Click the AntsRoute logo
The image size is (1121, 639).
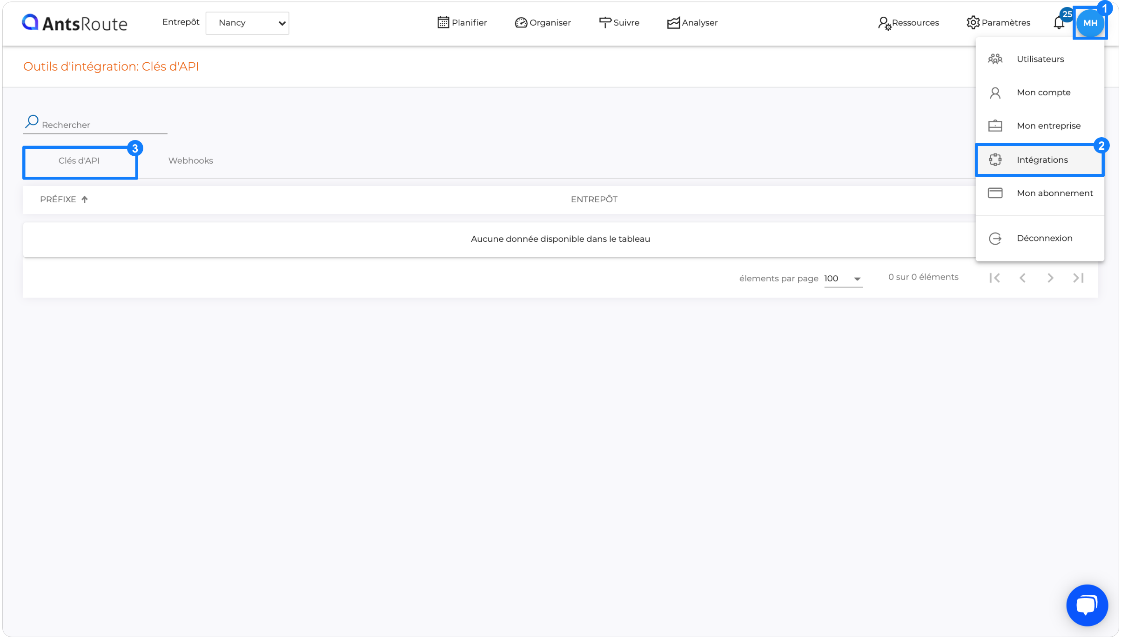click(74, 23)
